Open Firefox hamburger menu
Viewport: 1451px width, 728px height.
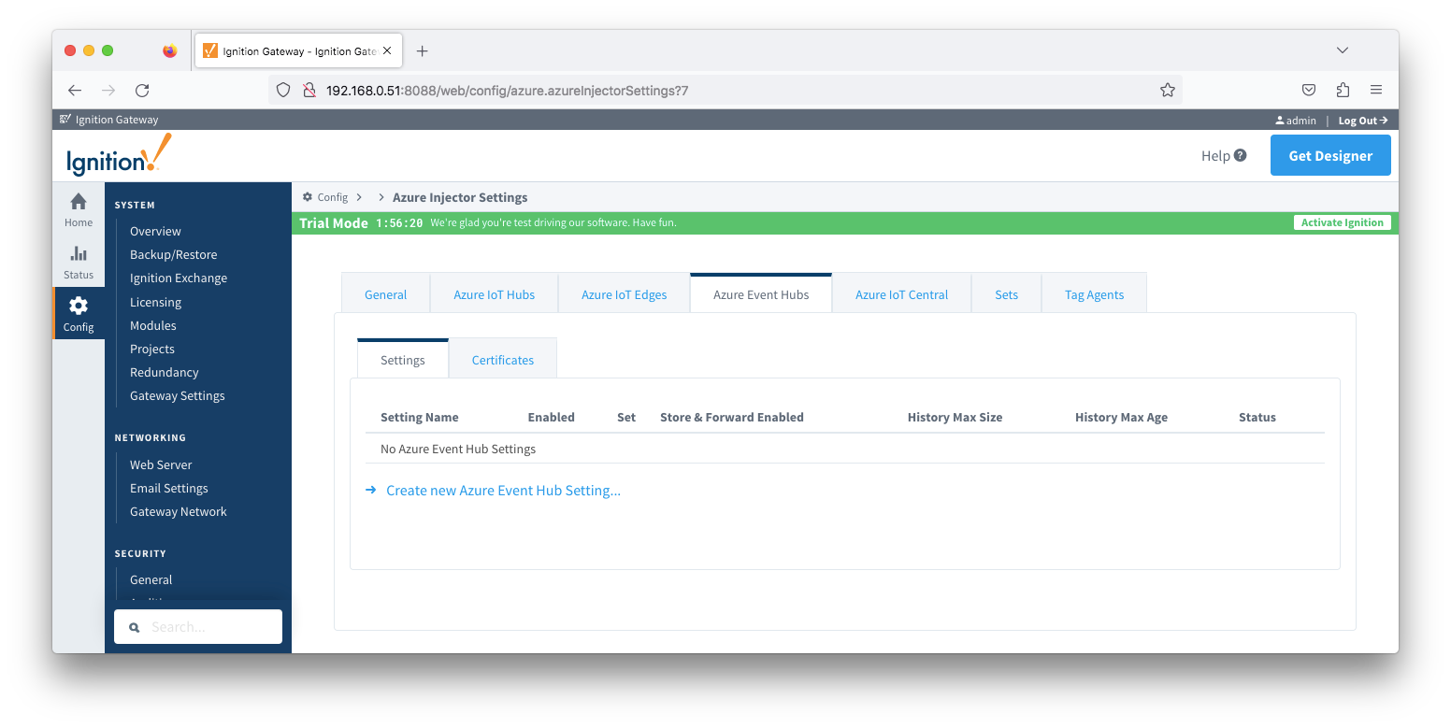click(1375, 91)
